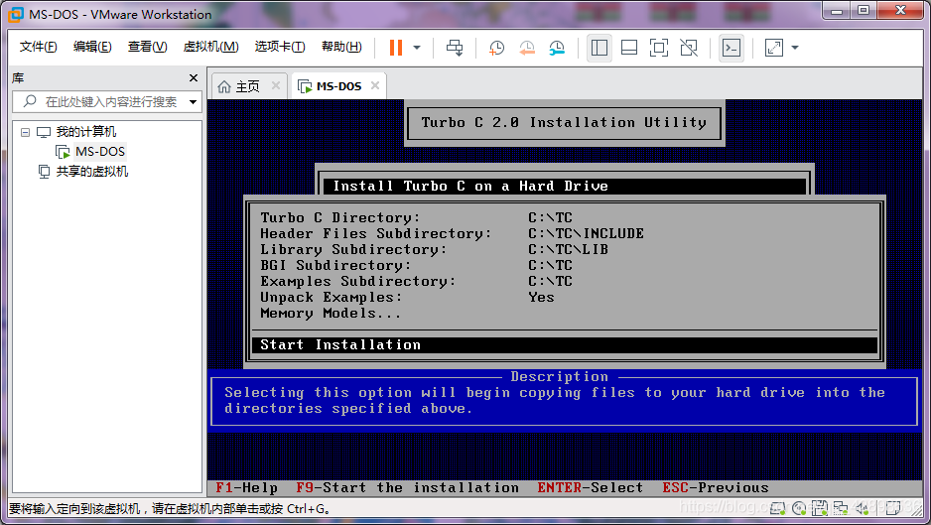Select Memory Models... option
This screenshot has height=525, width=931.
click(x=331, y=314)
